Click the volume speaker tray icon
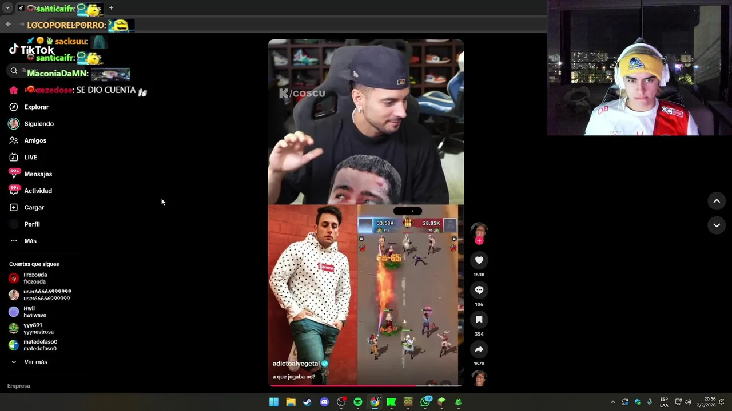 point(687,402)
